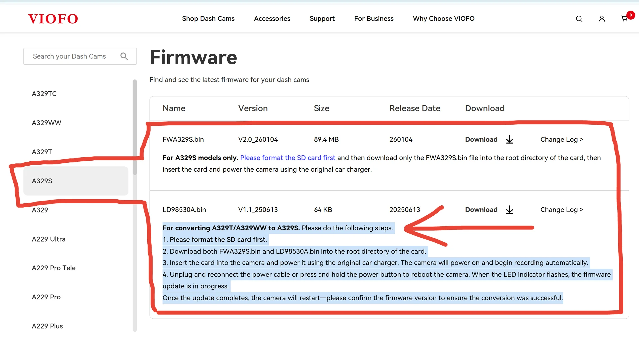Click the 89.4 MB size value
This screenshot has height=347, width=639.
click(326, 140)
